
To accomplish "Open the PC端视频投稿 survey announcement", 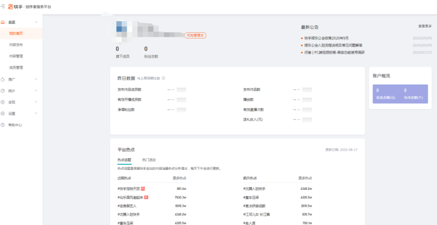I will [x=334, y=52].
